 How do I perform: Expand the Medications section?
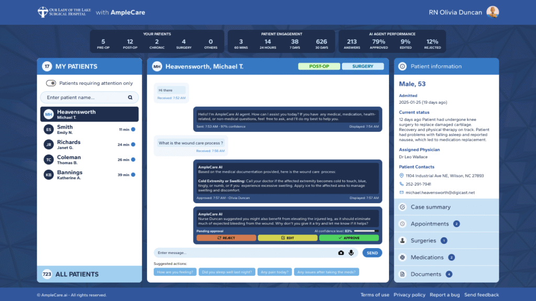446,257
